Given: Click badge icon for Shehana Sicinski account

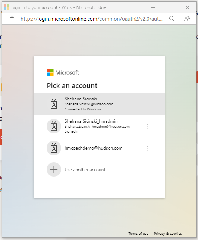Looking at the screenshot, I should 54,104.
